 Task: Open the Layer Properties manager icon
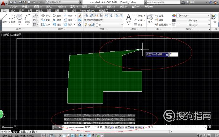click(86, 15)
